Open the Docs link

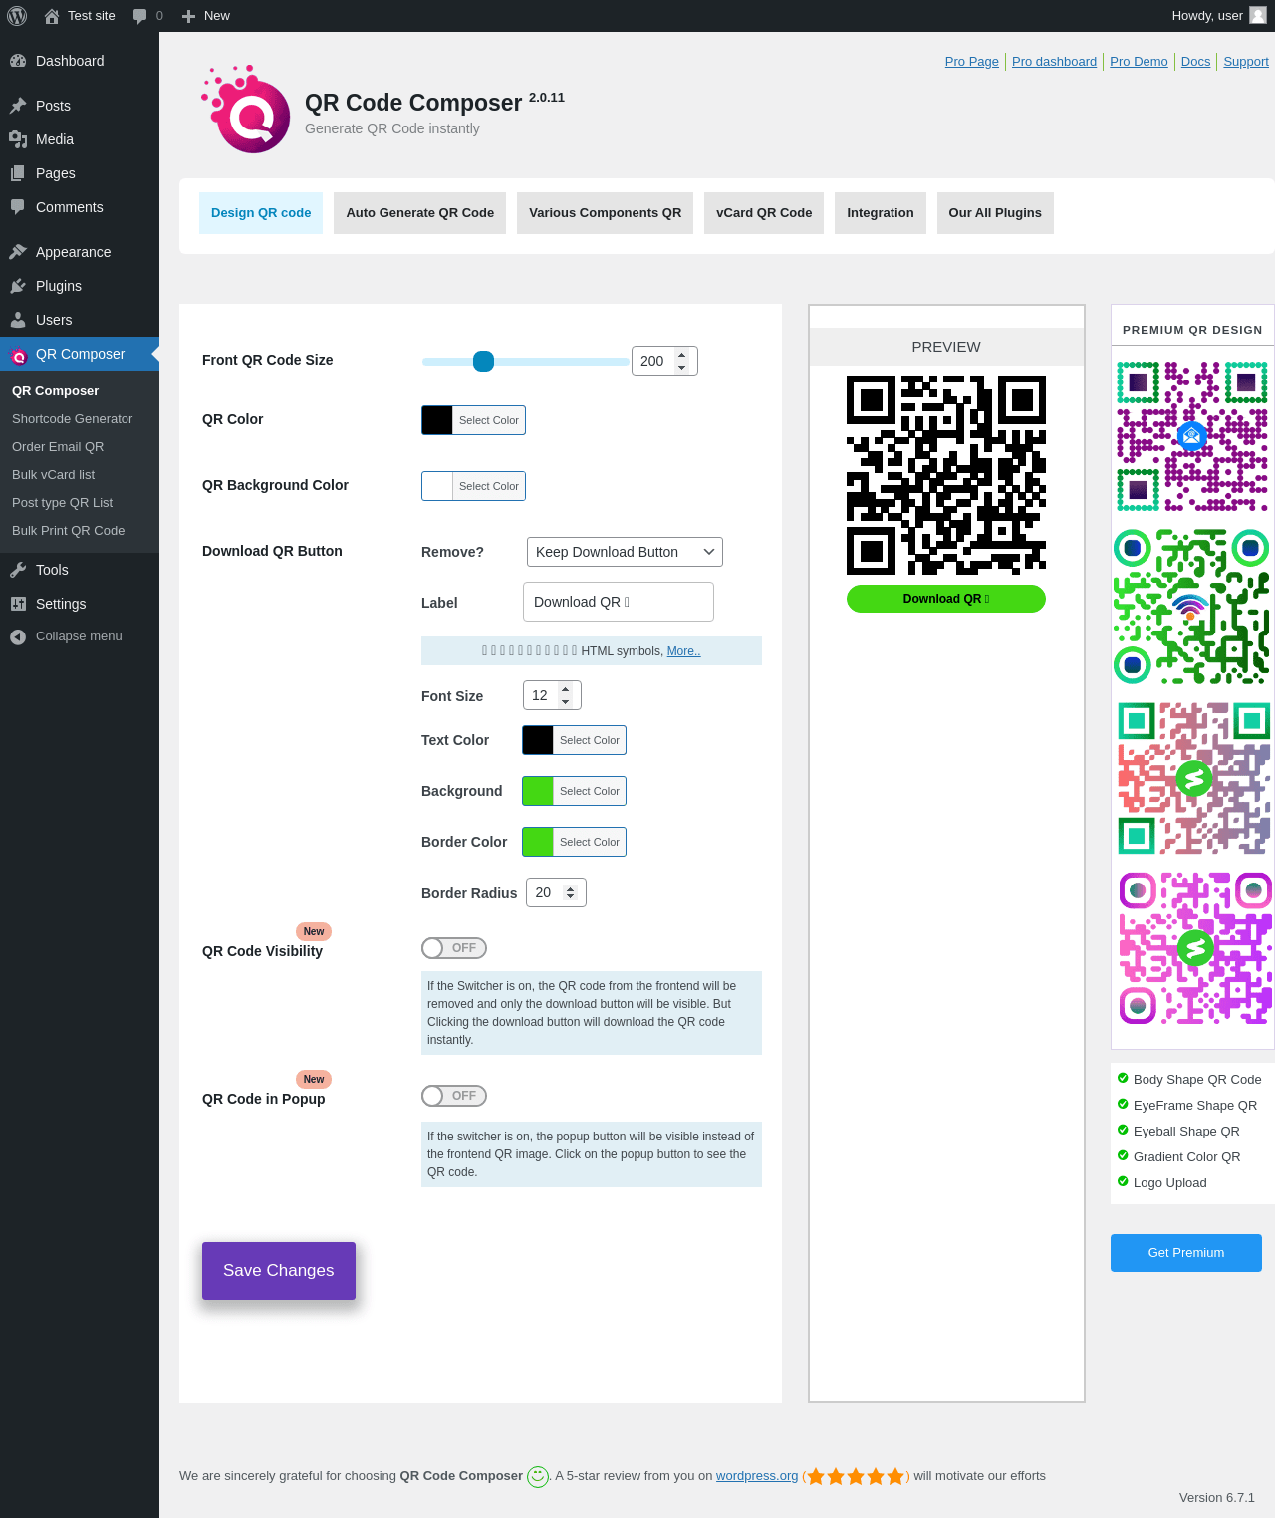[1196, 62]
